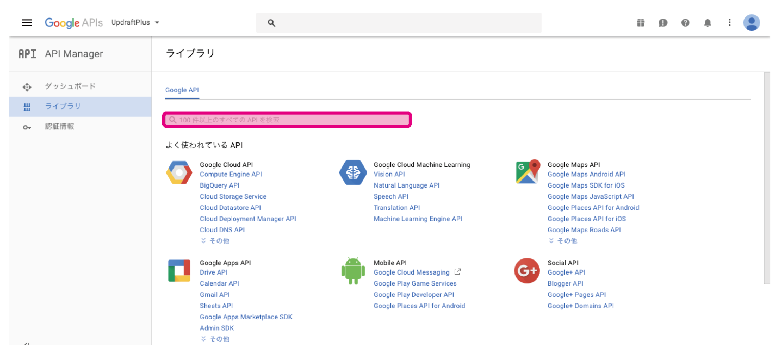The height and width of the screenshot is (354, 779).
Task: Open Speech API link
Action: [391, 196]
